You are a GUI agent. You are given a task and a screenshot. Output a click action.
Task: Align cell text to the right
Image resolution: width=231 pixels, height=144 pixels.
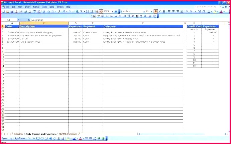pyautogui.click(x=178, y=11)
